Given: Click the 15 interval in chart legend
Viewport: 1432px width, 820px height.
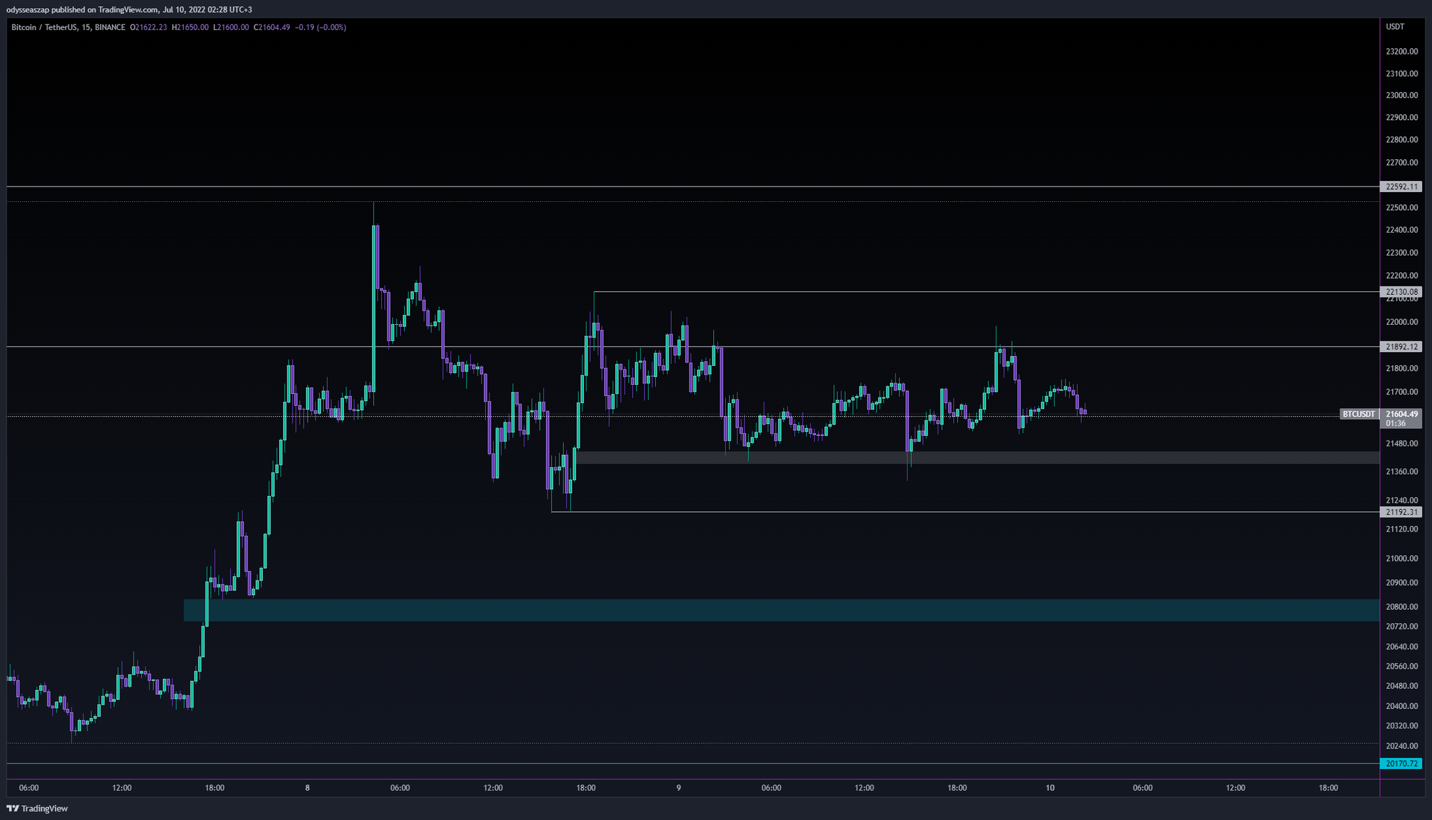Looking at the screenshot, I should 85,28.
